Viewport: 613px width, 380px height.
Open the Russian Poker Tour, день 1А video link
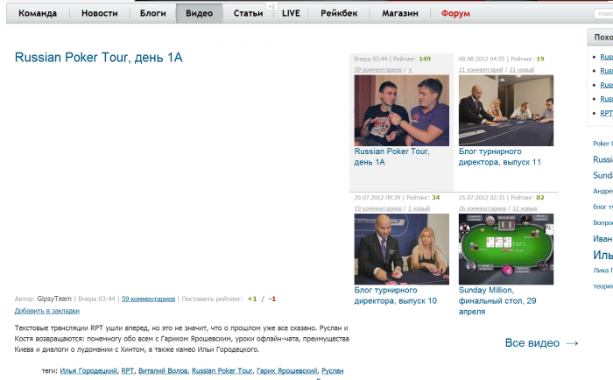pos(391,157)
